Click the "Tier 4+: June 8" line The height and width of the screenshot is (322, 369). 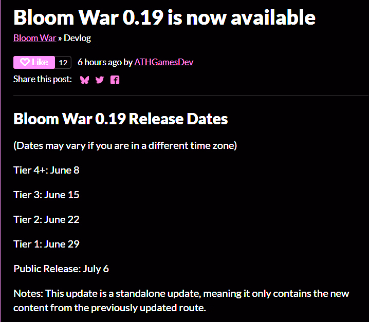[x=46, y=171]
